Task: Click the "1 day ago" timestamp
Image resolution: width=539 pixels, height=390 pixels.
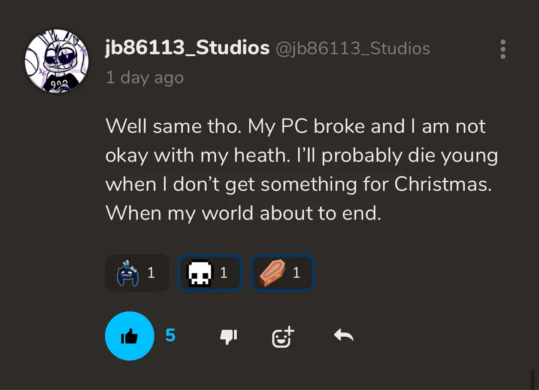Action: coord(145,78)
